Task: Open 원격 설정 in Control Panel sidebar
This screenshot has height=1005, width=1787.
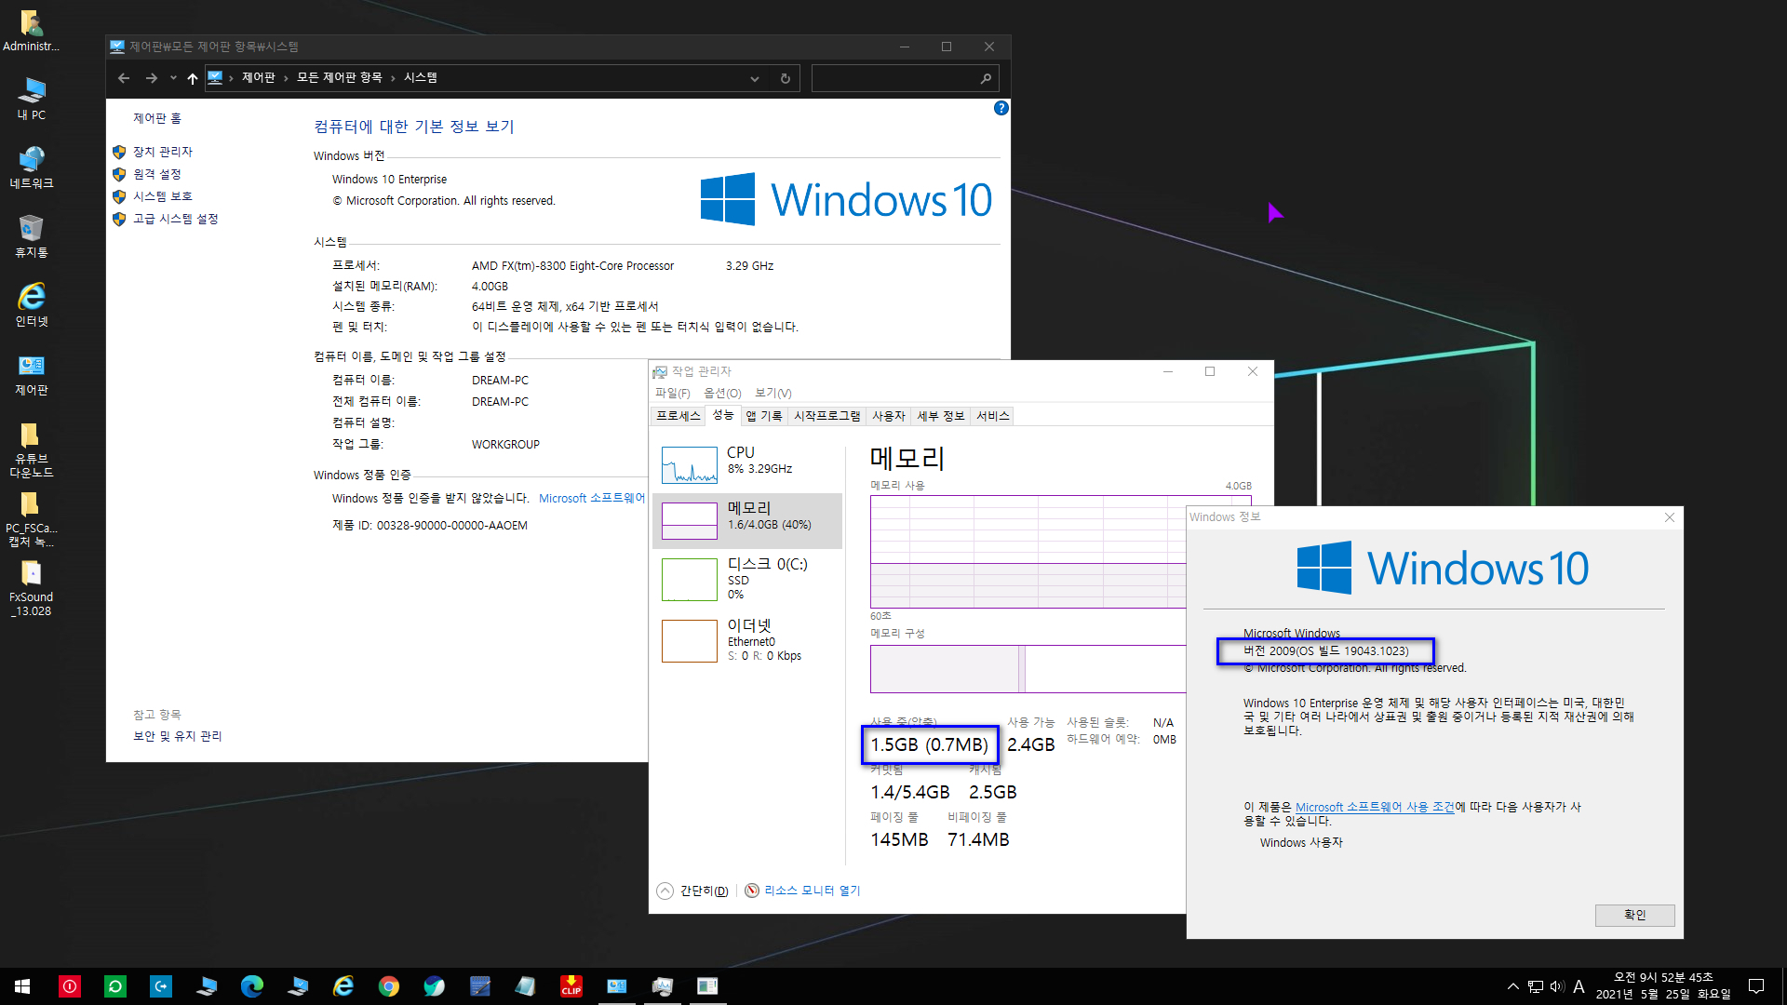Action: click(156, 174)
